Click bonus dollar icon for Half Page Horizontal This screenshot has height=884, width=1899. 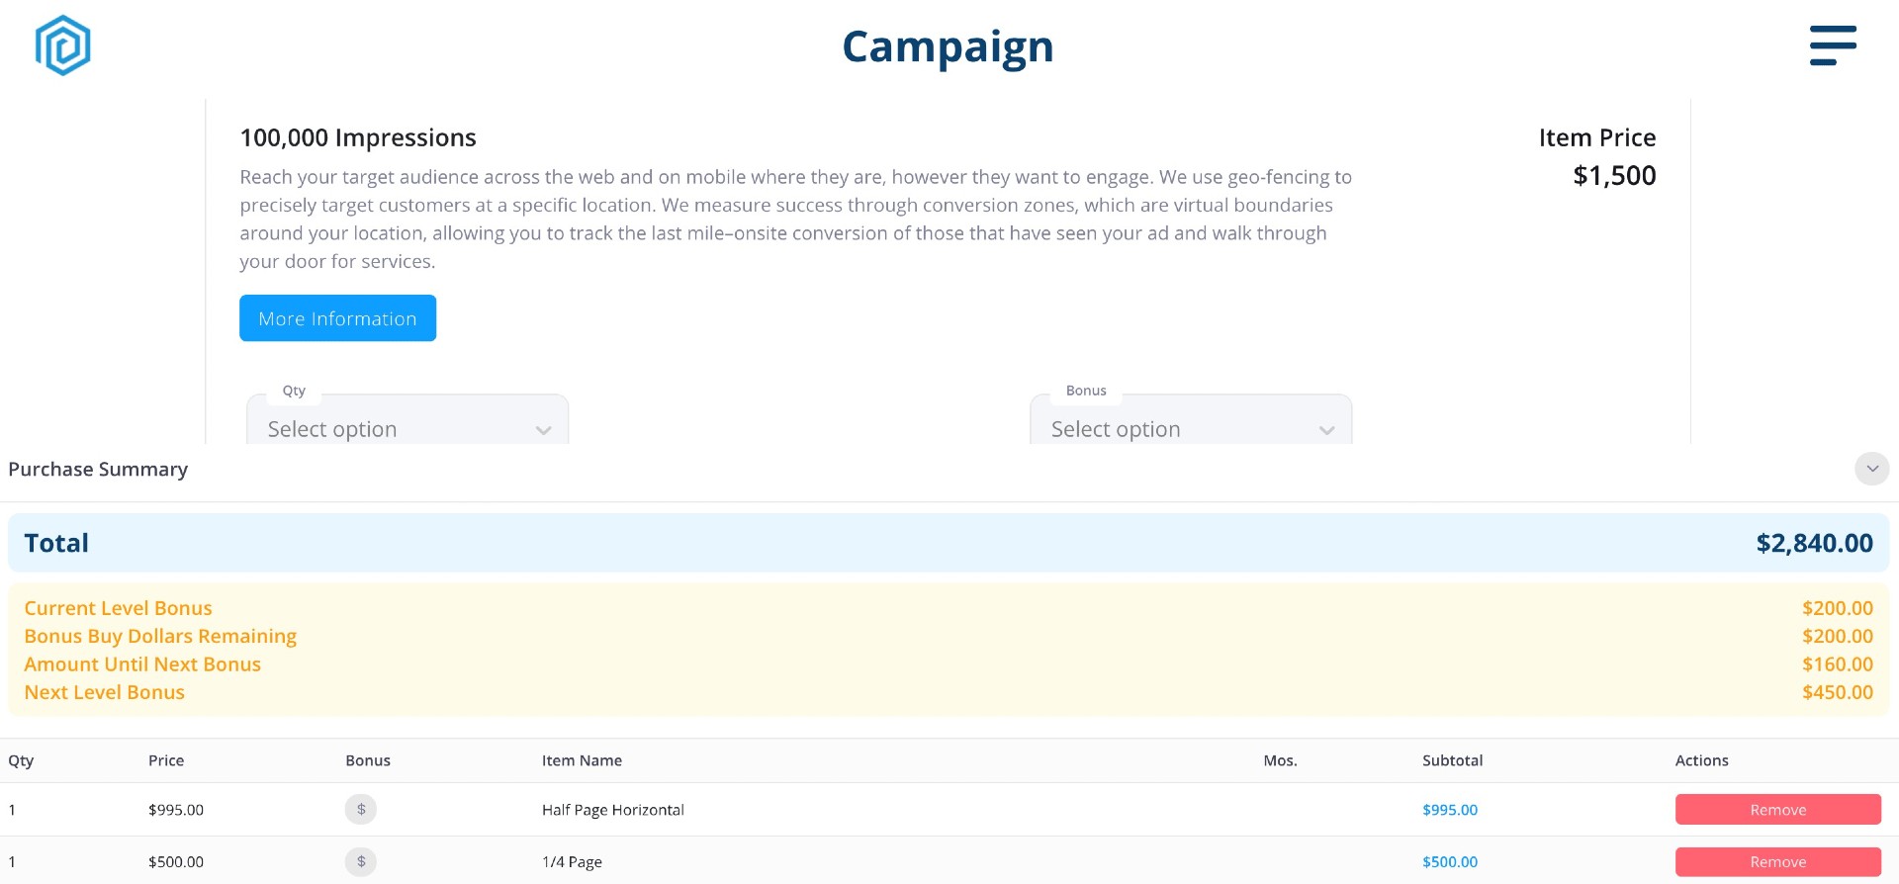click(361, 810)
